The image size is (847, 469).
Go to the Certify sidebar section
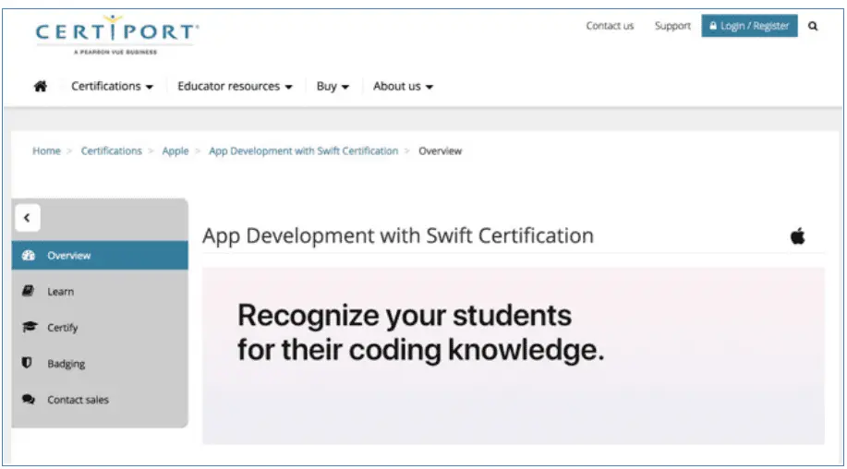coord(100,328)
